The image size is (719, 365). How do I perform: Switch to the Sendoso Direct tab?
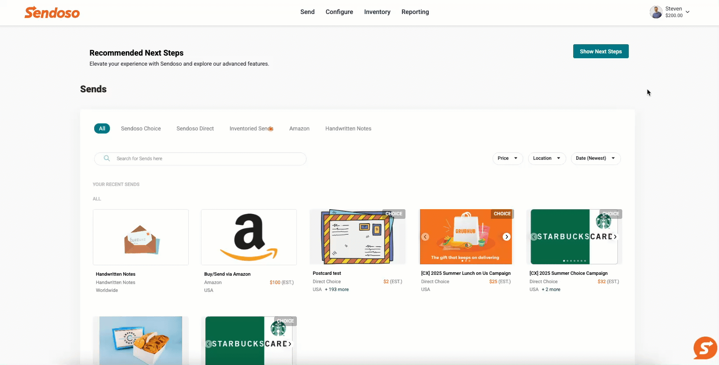pyautogui.click(x=195, y=129)
